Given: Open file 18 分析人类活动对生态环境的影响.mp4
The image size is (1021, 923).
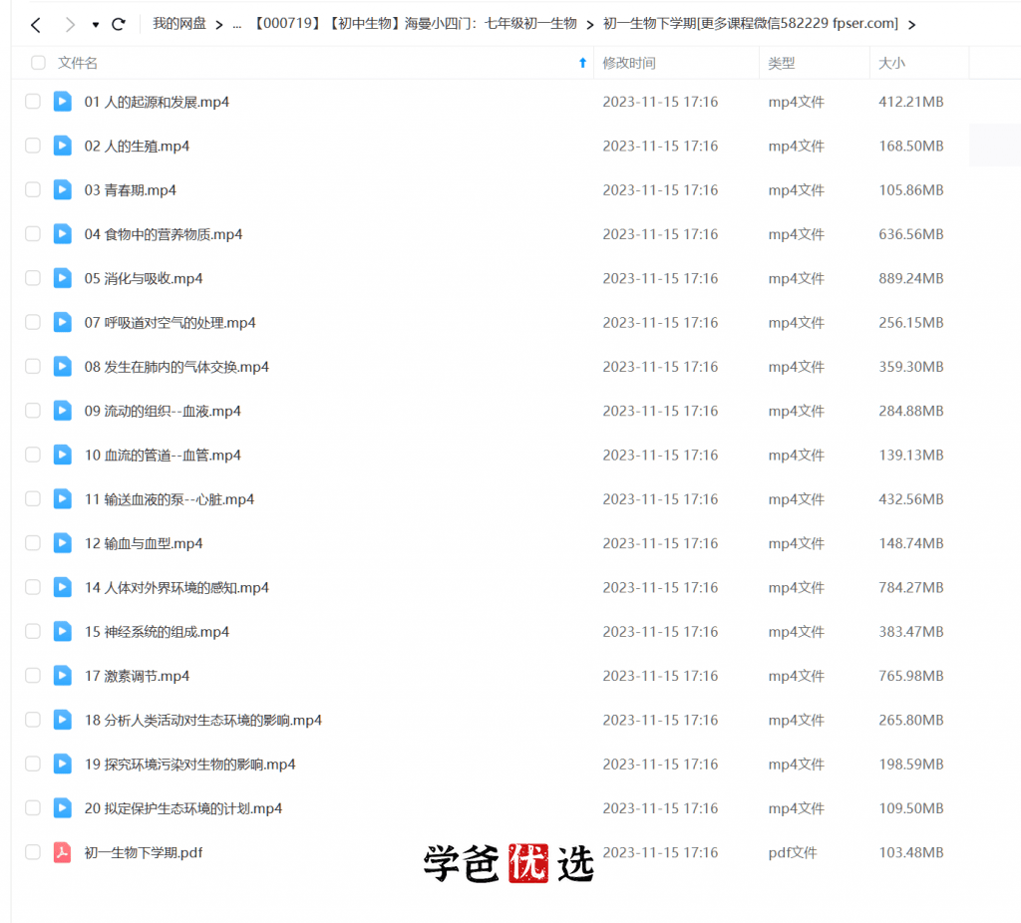Looking at the screenshot, I should (203, 721).
